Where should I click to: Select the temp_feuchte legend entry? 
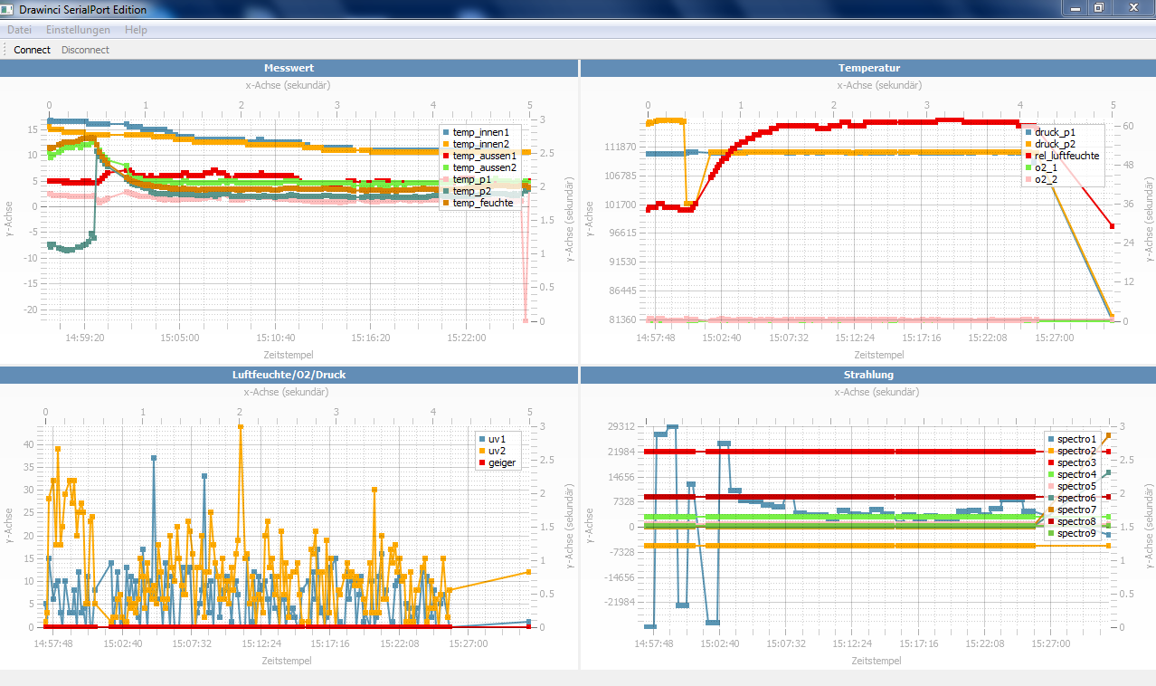pos(477,203)
